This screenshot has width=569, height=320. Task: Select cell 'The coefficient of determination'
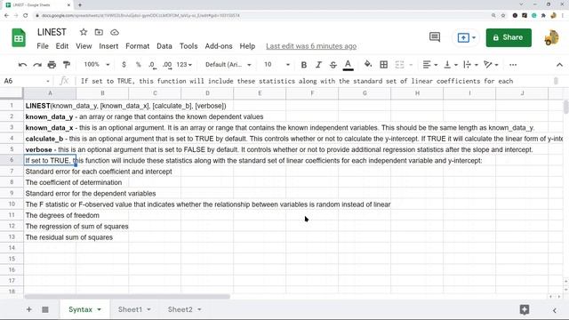pos(74,182)
